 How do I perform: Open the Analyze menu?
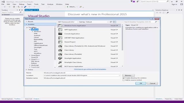[50, 4]
